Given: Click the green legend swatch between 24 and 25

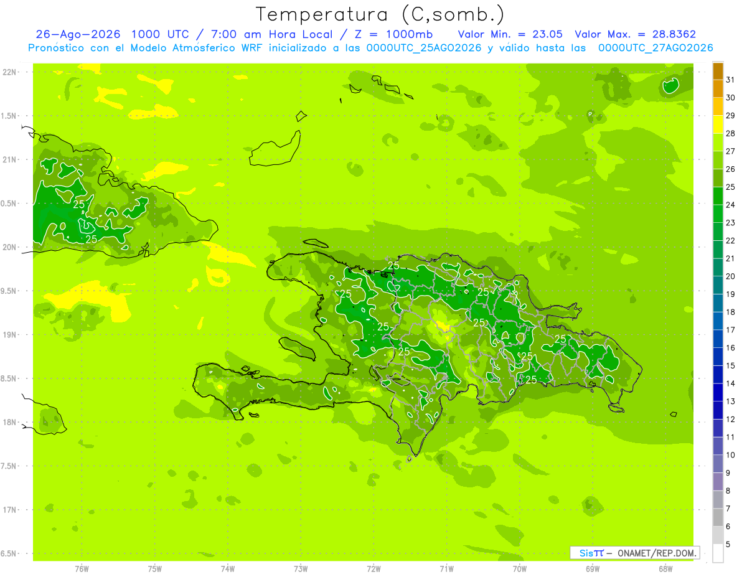Looking at the screenshot, I should click(x=718, y=196).
